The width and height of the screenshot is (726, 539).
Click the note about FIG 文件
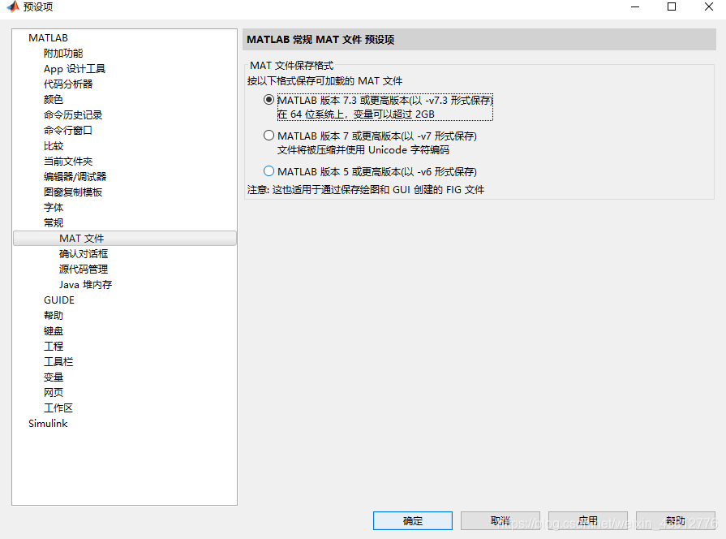pos(366,190)
